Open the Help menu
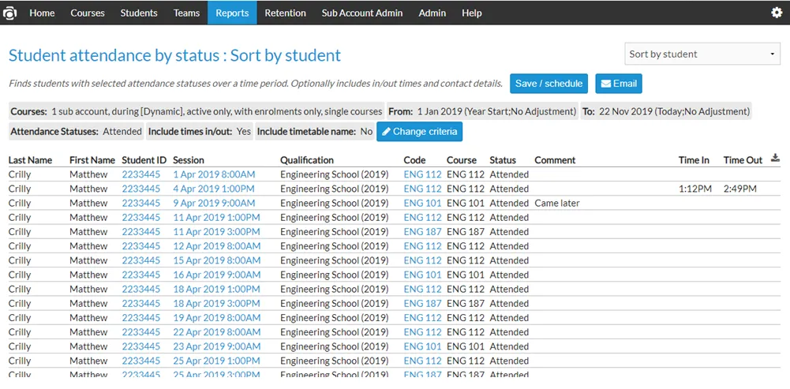The height and width of the screenshot is (389, 790). (472, 13)
